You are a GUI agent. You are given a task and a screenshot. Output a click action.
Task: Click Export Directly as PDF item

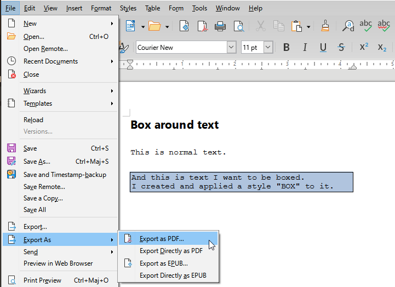168,251
